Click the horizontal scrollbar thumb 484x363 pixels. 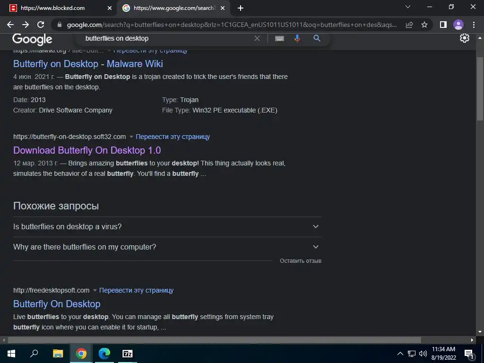[x=215, y=340]
